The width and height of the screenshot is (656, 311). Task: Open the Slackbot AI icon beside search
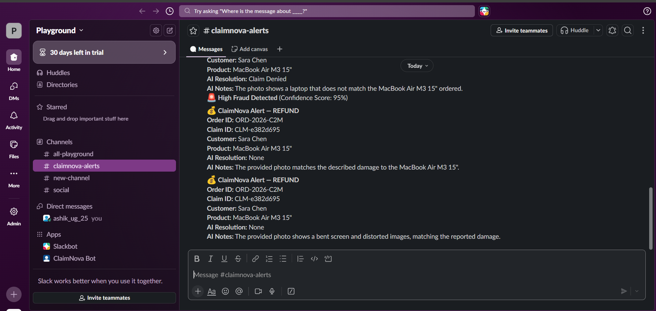[x=484, y=11]
